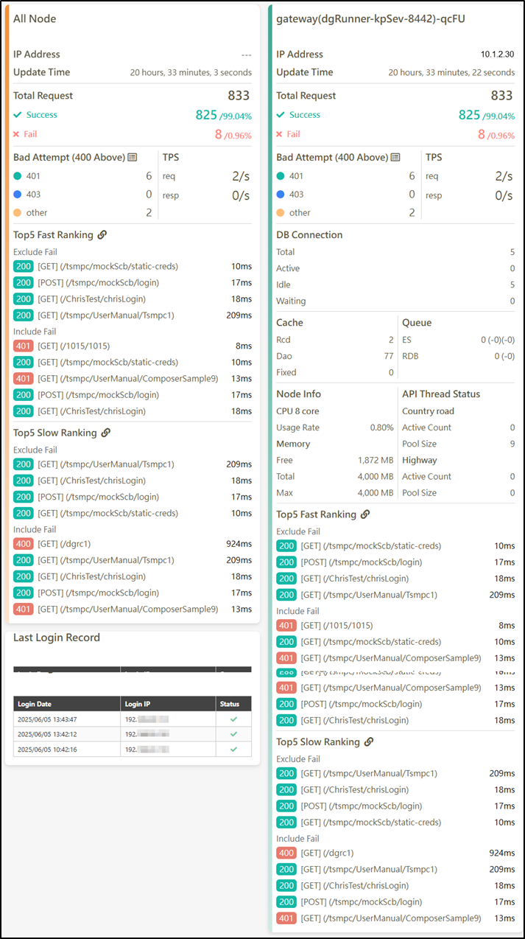This screenshot has width=525, height=939.
Task: Select the Login IP column header
Action: click(138, 704)
